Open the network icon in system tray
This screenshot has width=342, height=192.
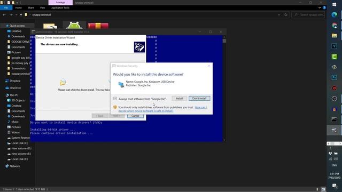(x=330, y=159)
